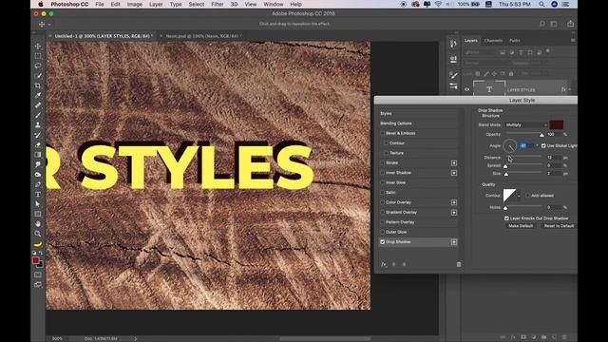Open the Layer menu

point(156,4)
